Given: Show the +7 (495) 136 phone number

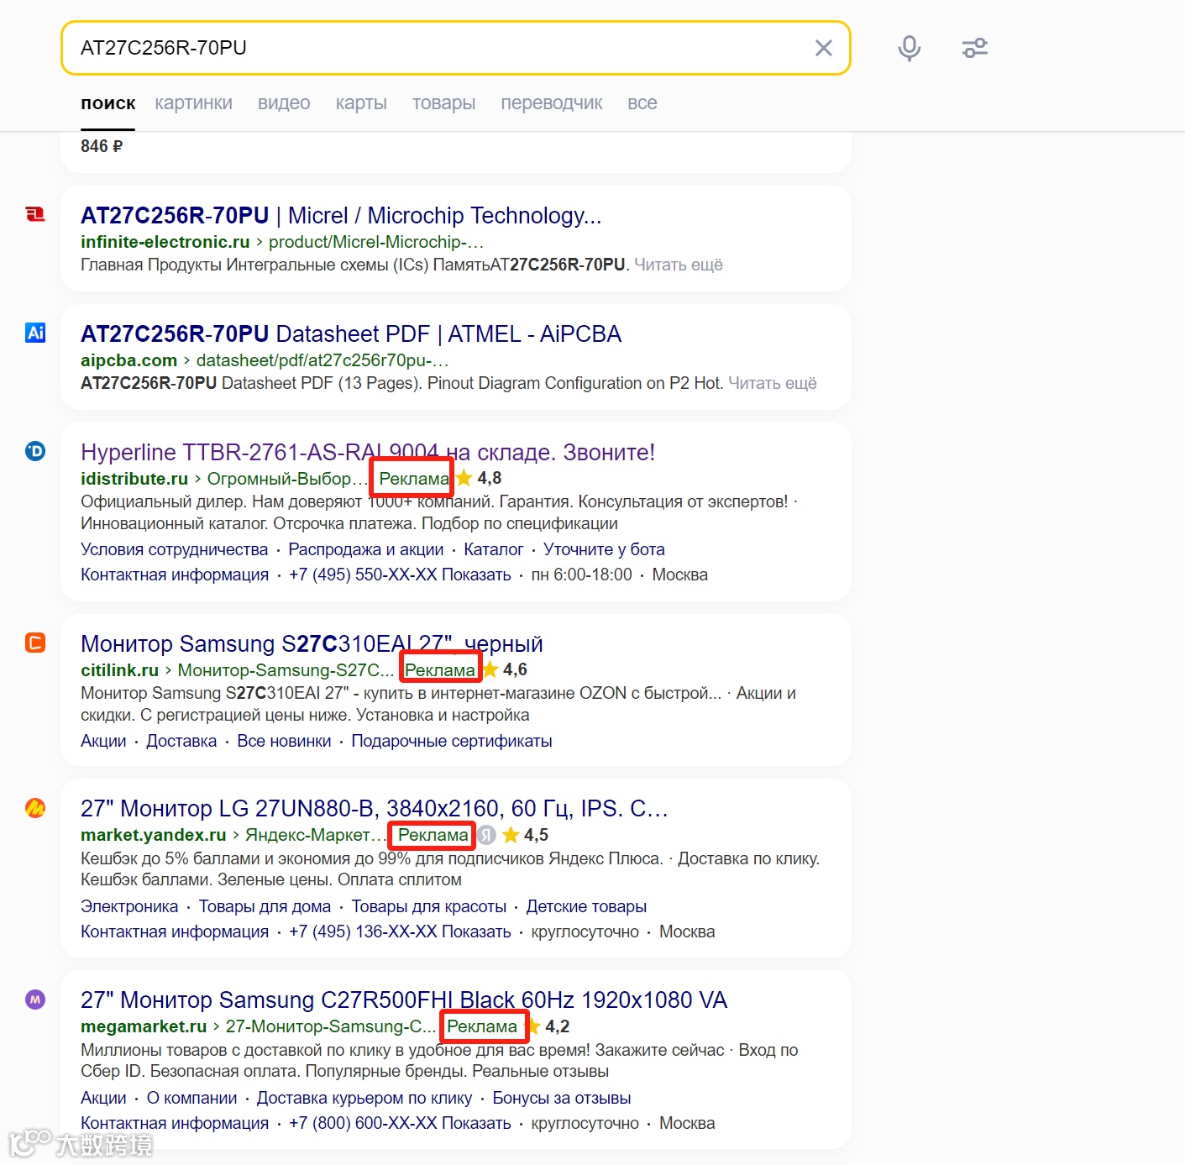Looking at the screenshot, I should (400, 931).
